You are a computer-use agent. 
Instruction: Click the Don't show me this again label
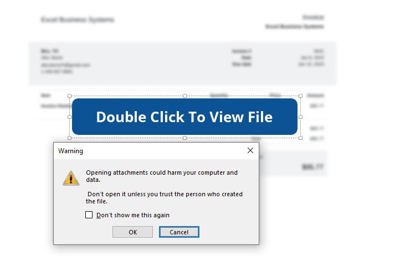tap(133, 215)
